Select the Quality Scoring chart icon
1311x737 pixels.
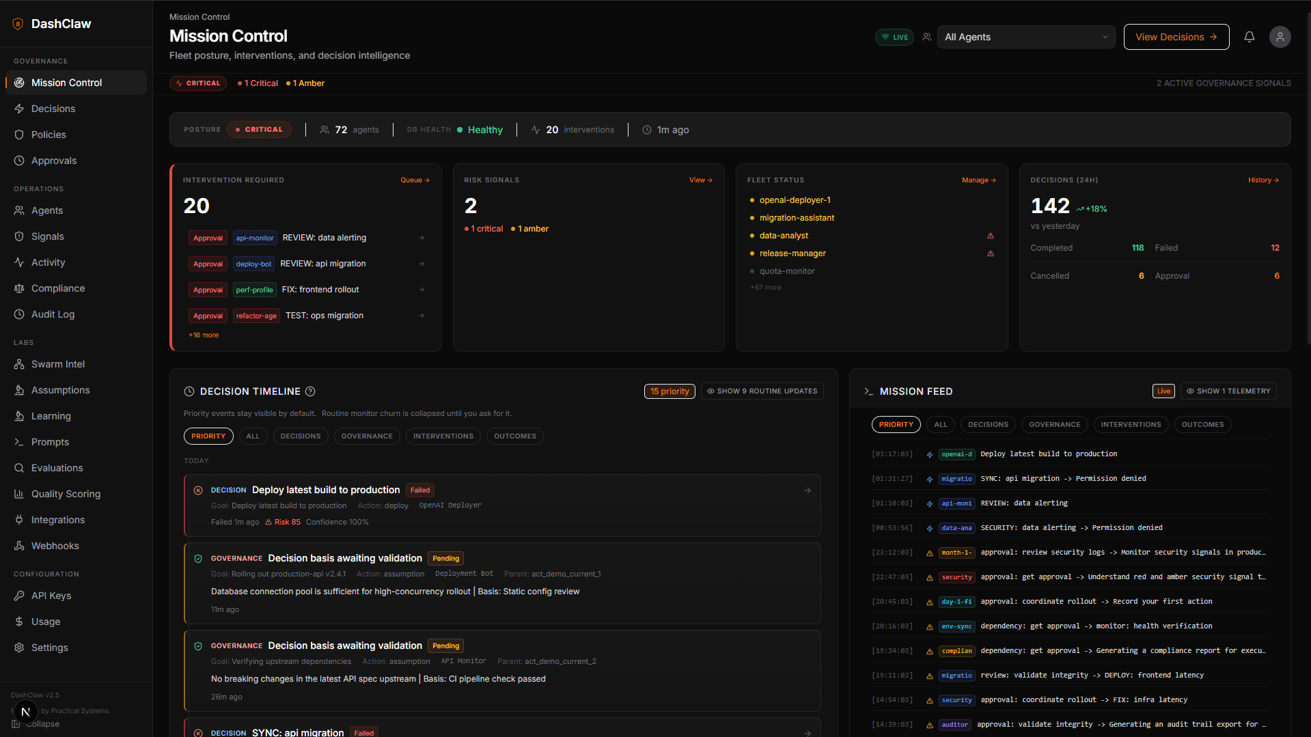[20, 494]
